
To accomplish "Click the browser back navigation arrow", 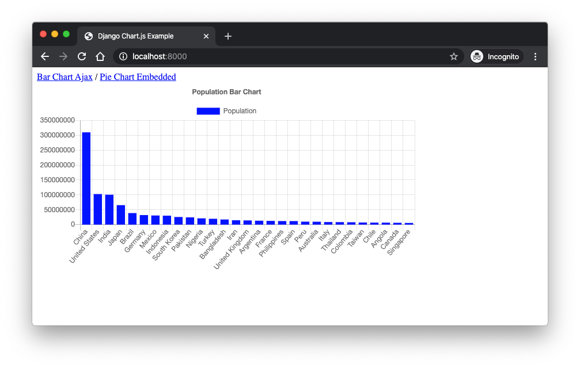I will pyautogui.click(x=44, y=56).
